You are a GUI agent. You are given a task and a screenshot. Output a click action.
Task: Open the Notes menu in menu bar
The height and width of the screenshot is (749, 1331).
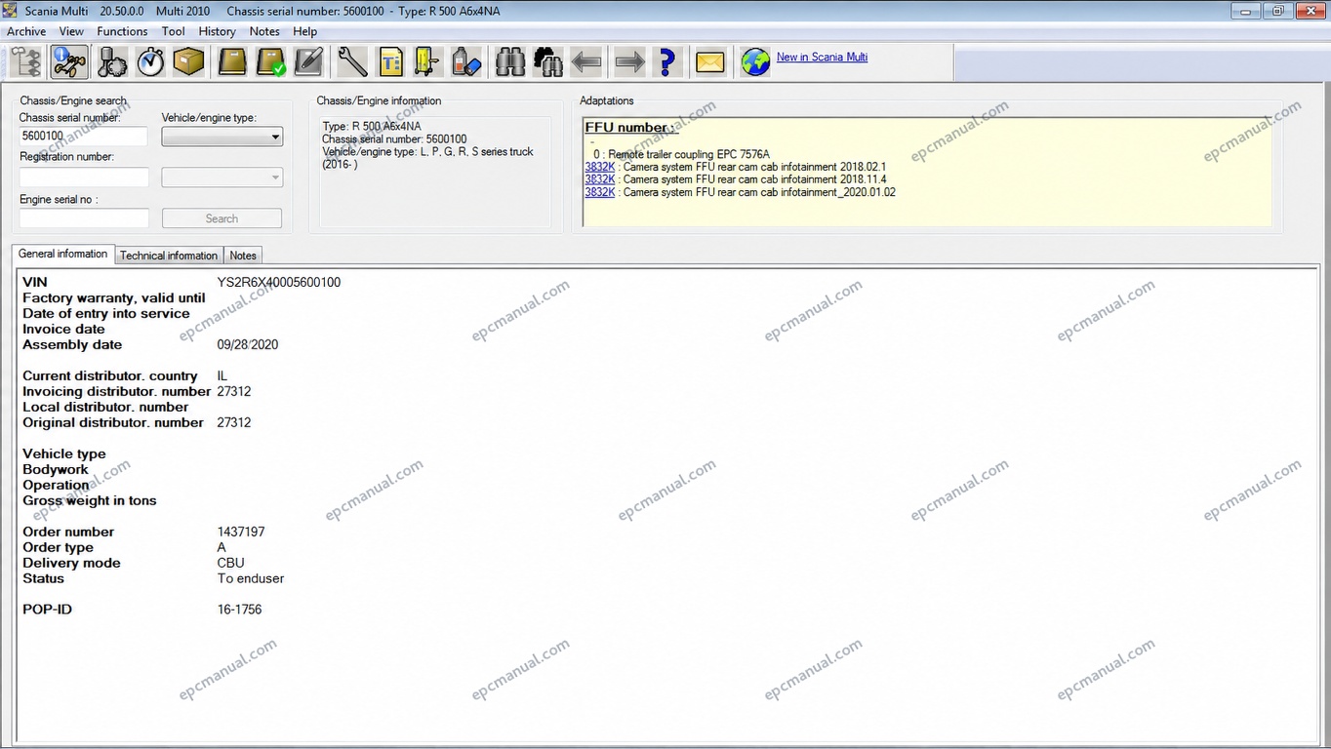[264, 31]
